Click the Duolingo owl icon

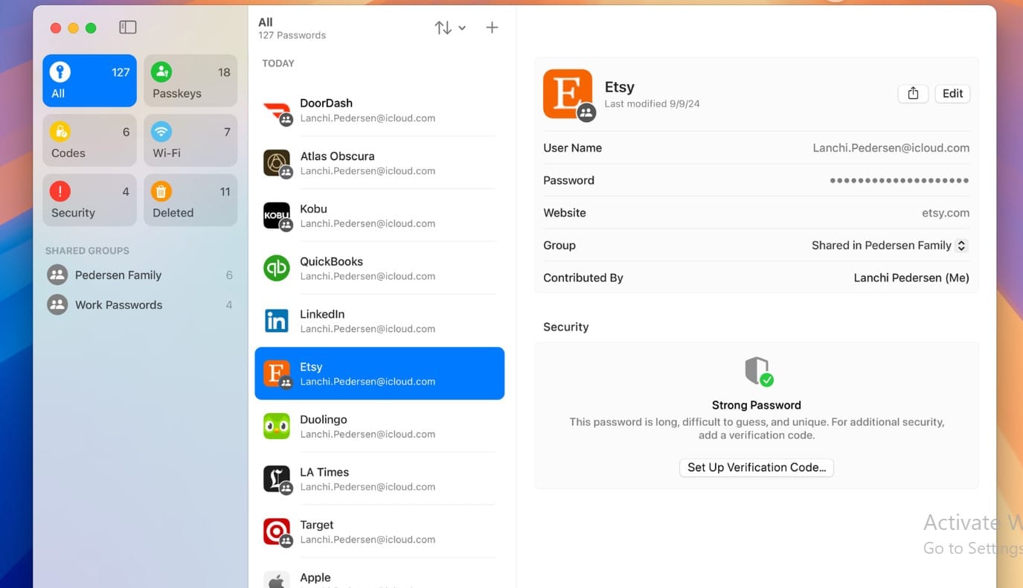(x=277, y=426)
